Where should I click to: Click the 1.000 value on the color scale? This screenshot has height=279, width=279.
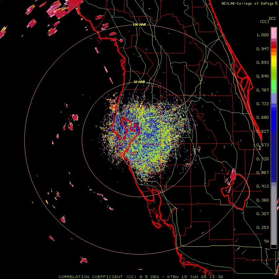point(263,35)
